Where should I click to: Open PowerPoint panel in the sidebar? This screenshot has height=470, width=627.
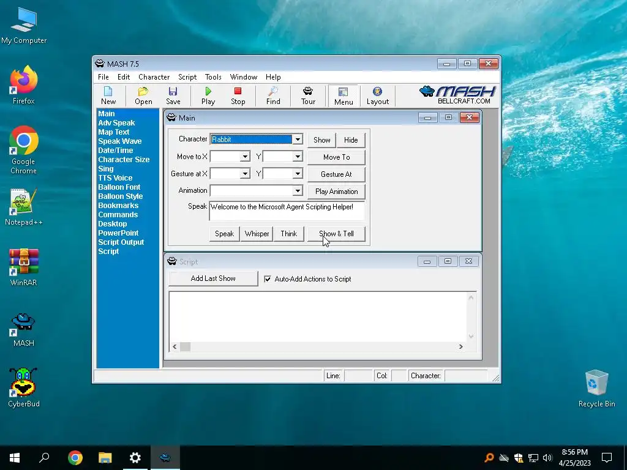pos(118,233)
